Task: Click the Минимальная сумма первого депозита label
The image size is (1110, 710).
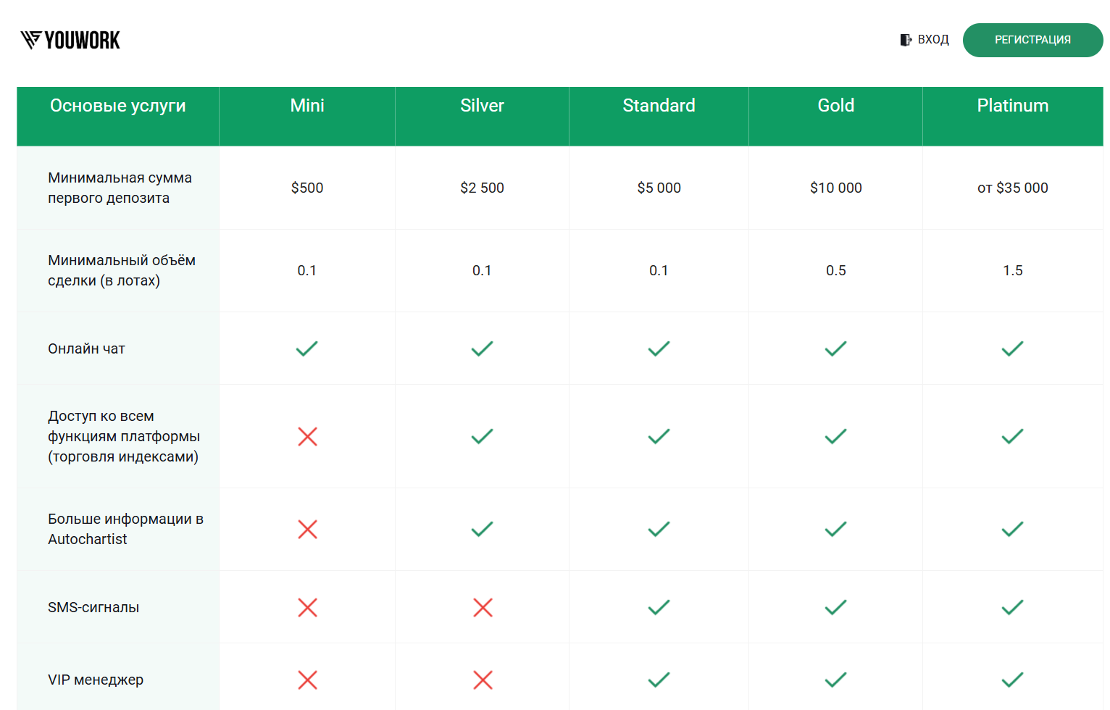Action: click(x=120, y=188)
